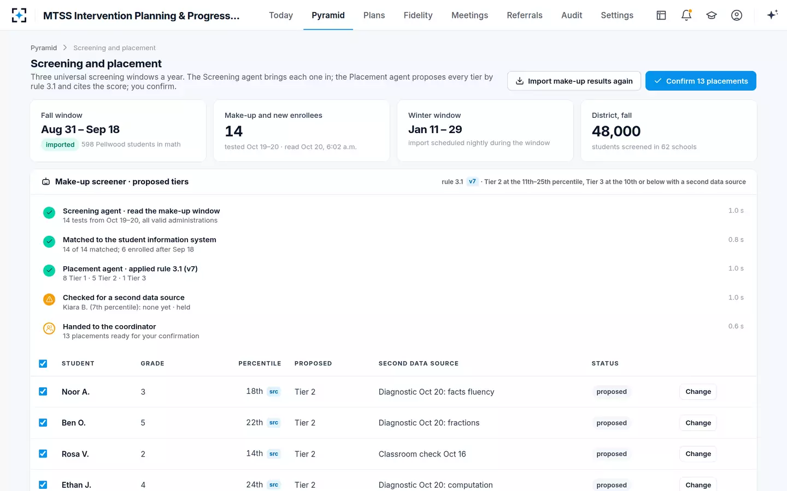Image resolution: width=787 pixels, height=491 pixels.
Task: Open the Meetings tab
Action: pos(469,15)
